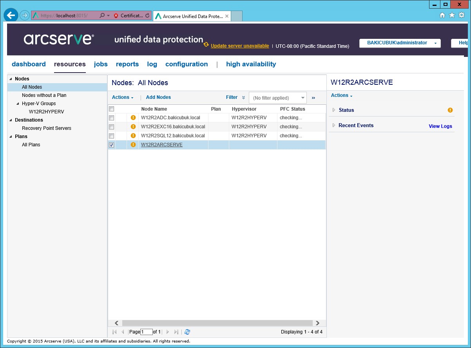The height and width of the screenshot is (348, 471).
Task: Click the page number input field
Action: [147, 332]
